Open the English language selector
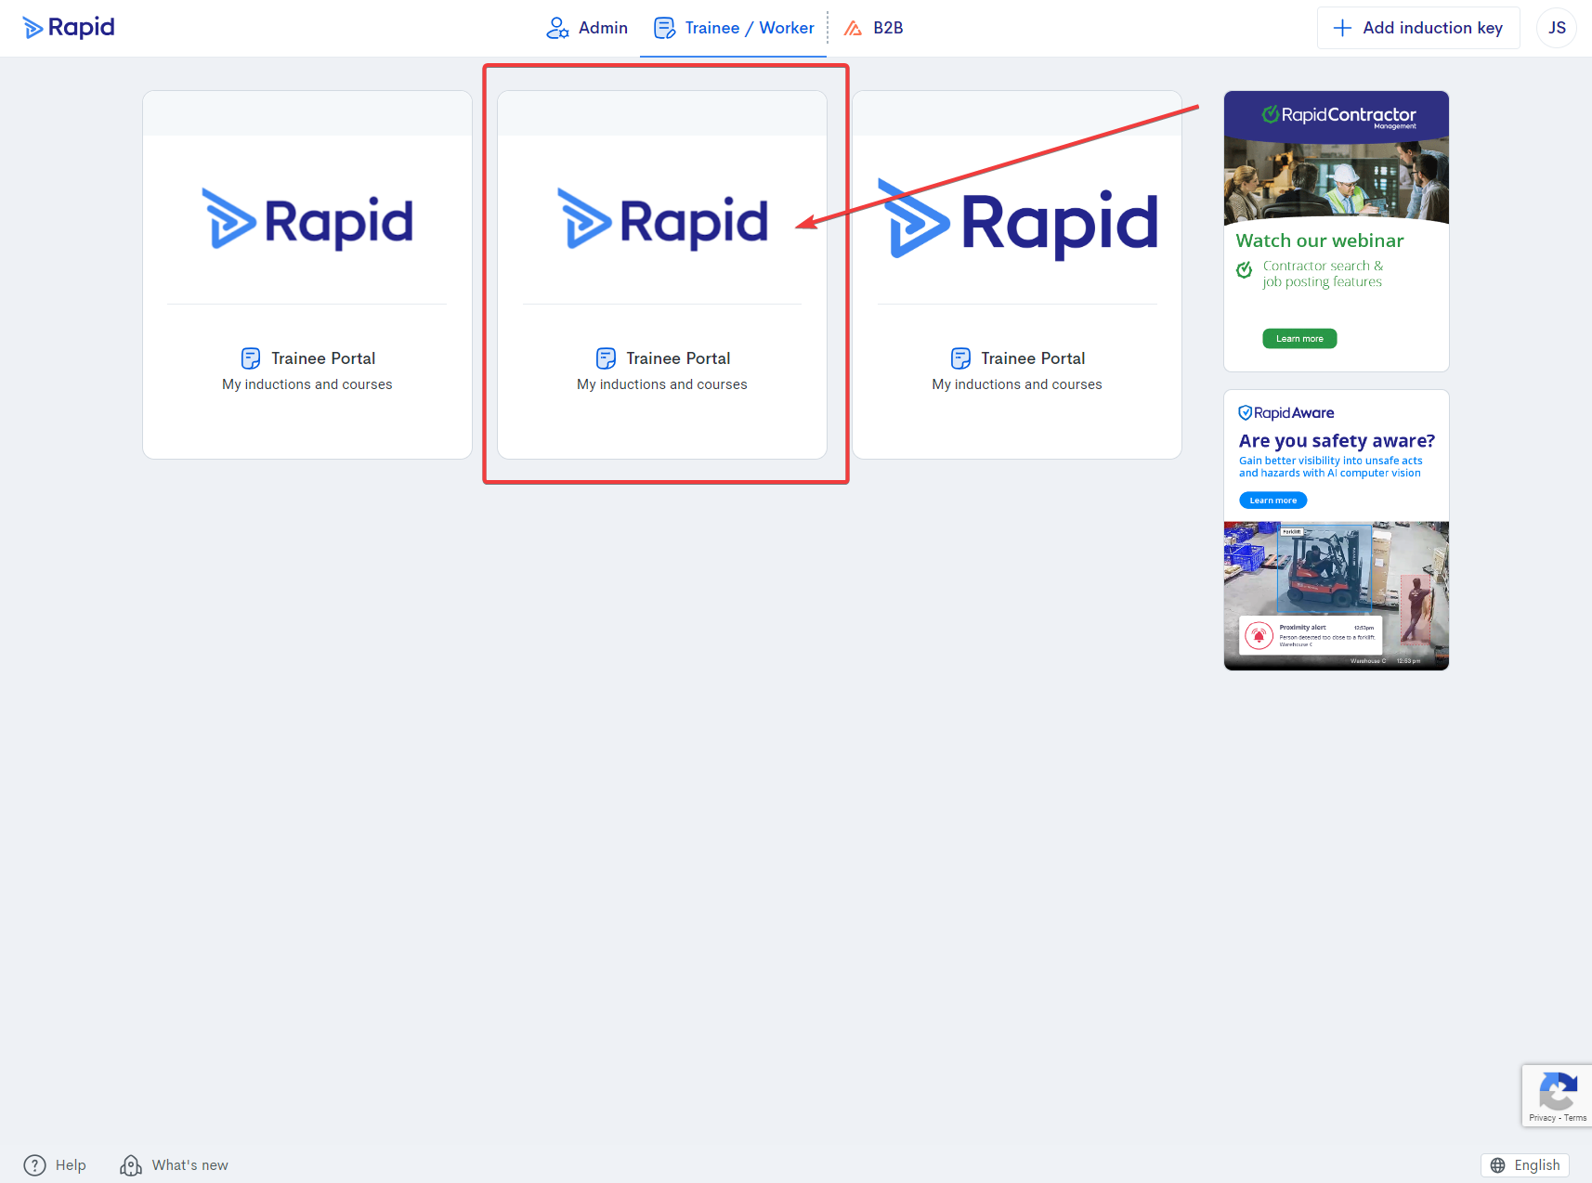 pos(1525,1165)
